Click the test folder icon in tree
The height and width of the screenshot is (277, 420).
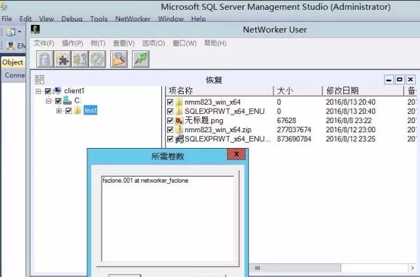pos(77,110)
